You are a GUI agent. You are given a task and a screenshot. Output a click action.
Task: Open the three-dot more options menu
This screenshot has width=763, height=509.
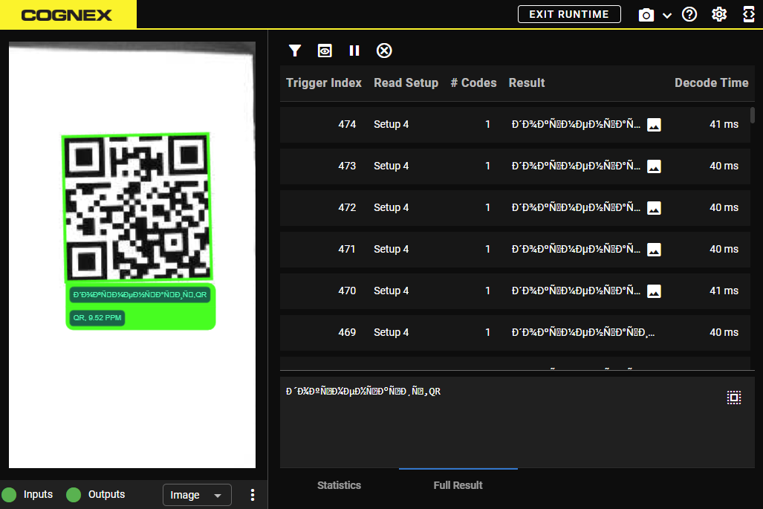click(253, 495)
